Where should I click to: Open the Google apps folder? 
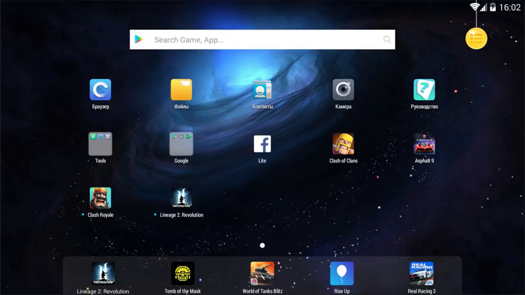click(x=181, y=144)
